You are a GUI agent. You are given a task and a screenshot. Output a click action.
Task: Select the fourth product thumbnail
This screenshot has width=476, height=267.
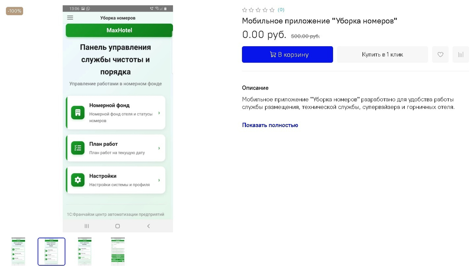(x=118, y=251)
